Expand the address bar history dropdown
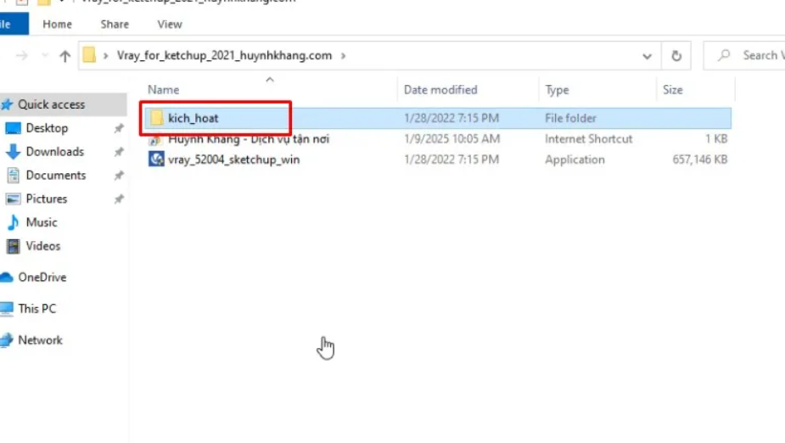 pyautogui.click(x=647, y=56)
